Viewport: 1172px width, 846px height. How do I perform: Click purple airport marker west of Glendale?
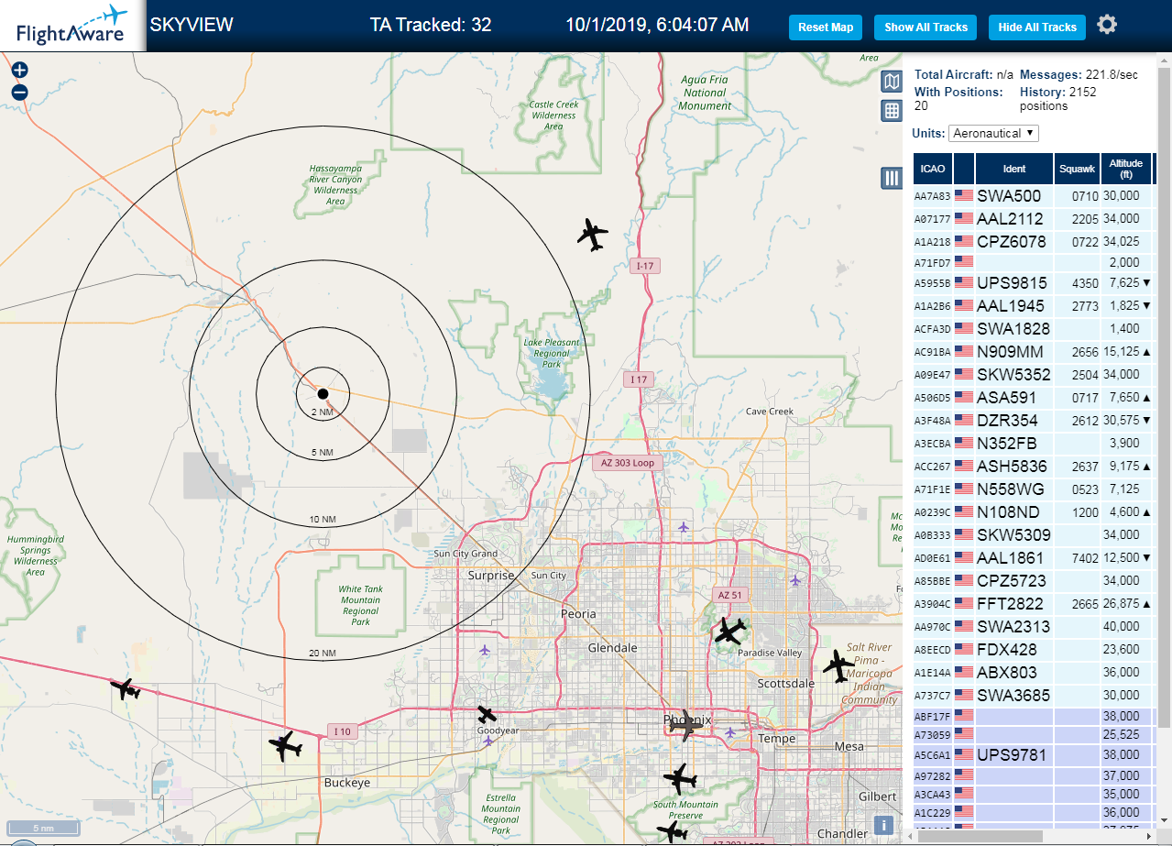[x=485, y=650]
